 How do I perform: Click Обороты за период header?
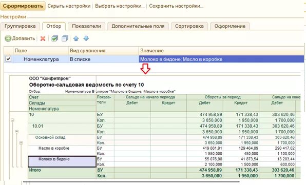click(223, 97)
